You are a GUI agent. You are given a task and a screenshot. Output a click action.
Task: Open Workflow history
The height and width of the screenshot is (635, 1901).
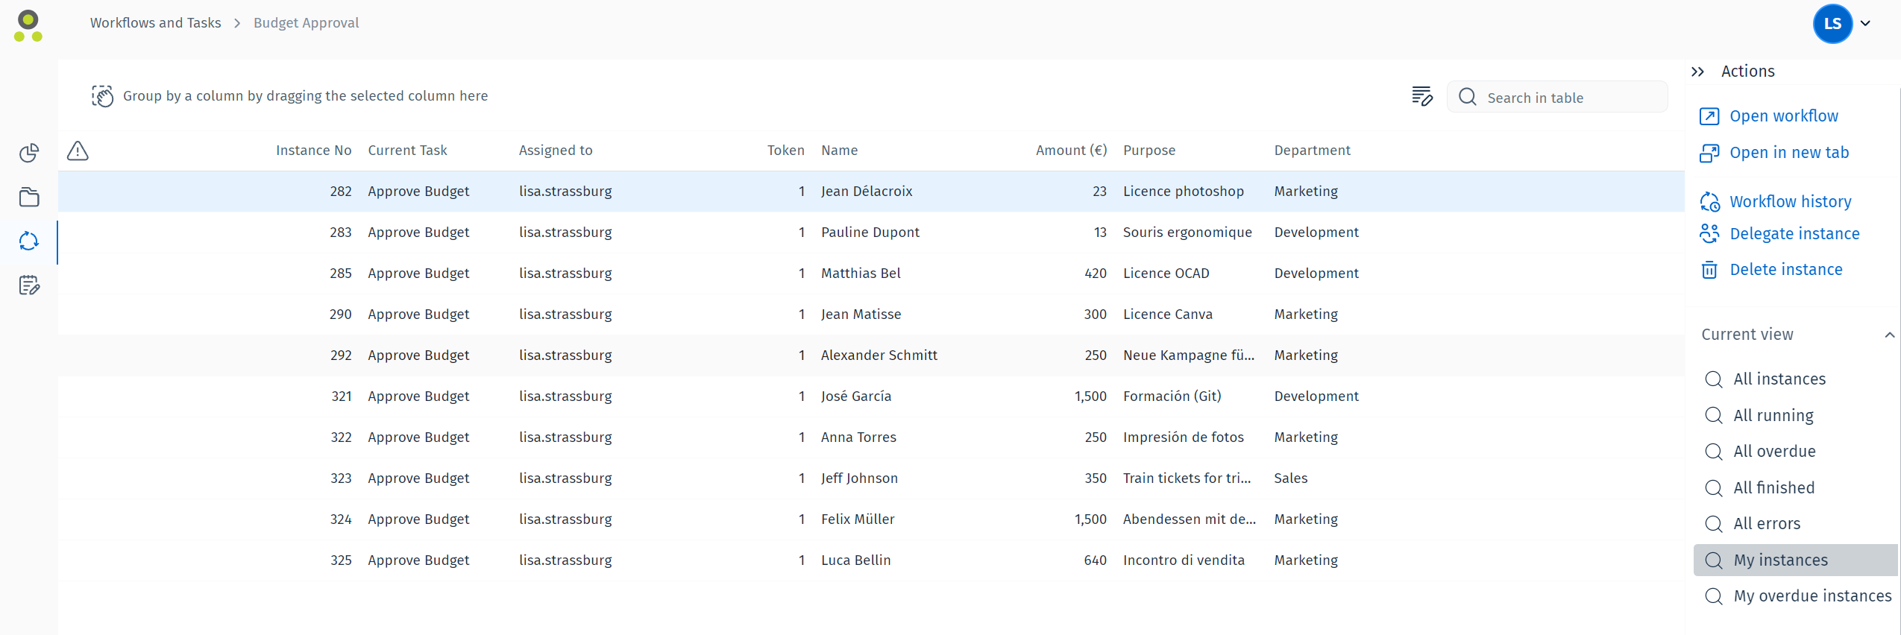click(x=1790, y=202)
